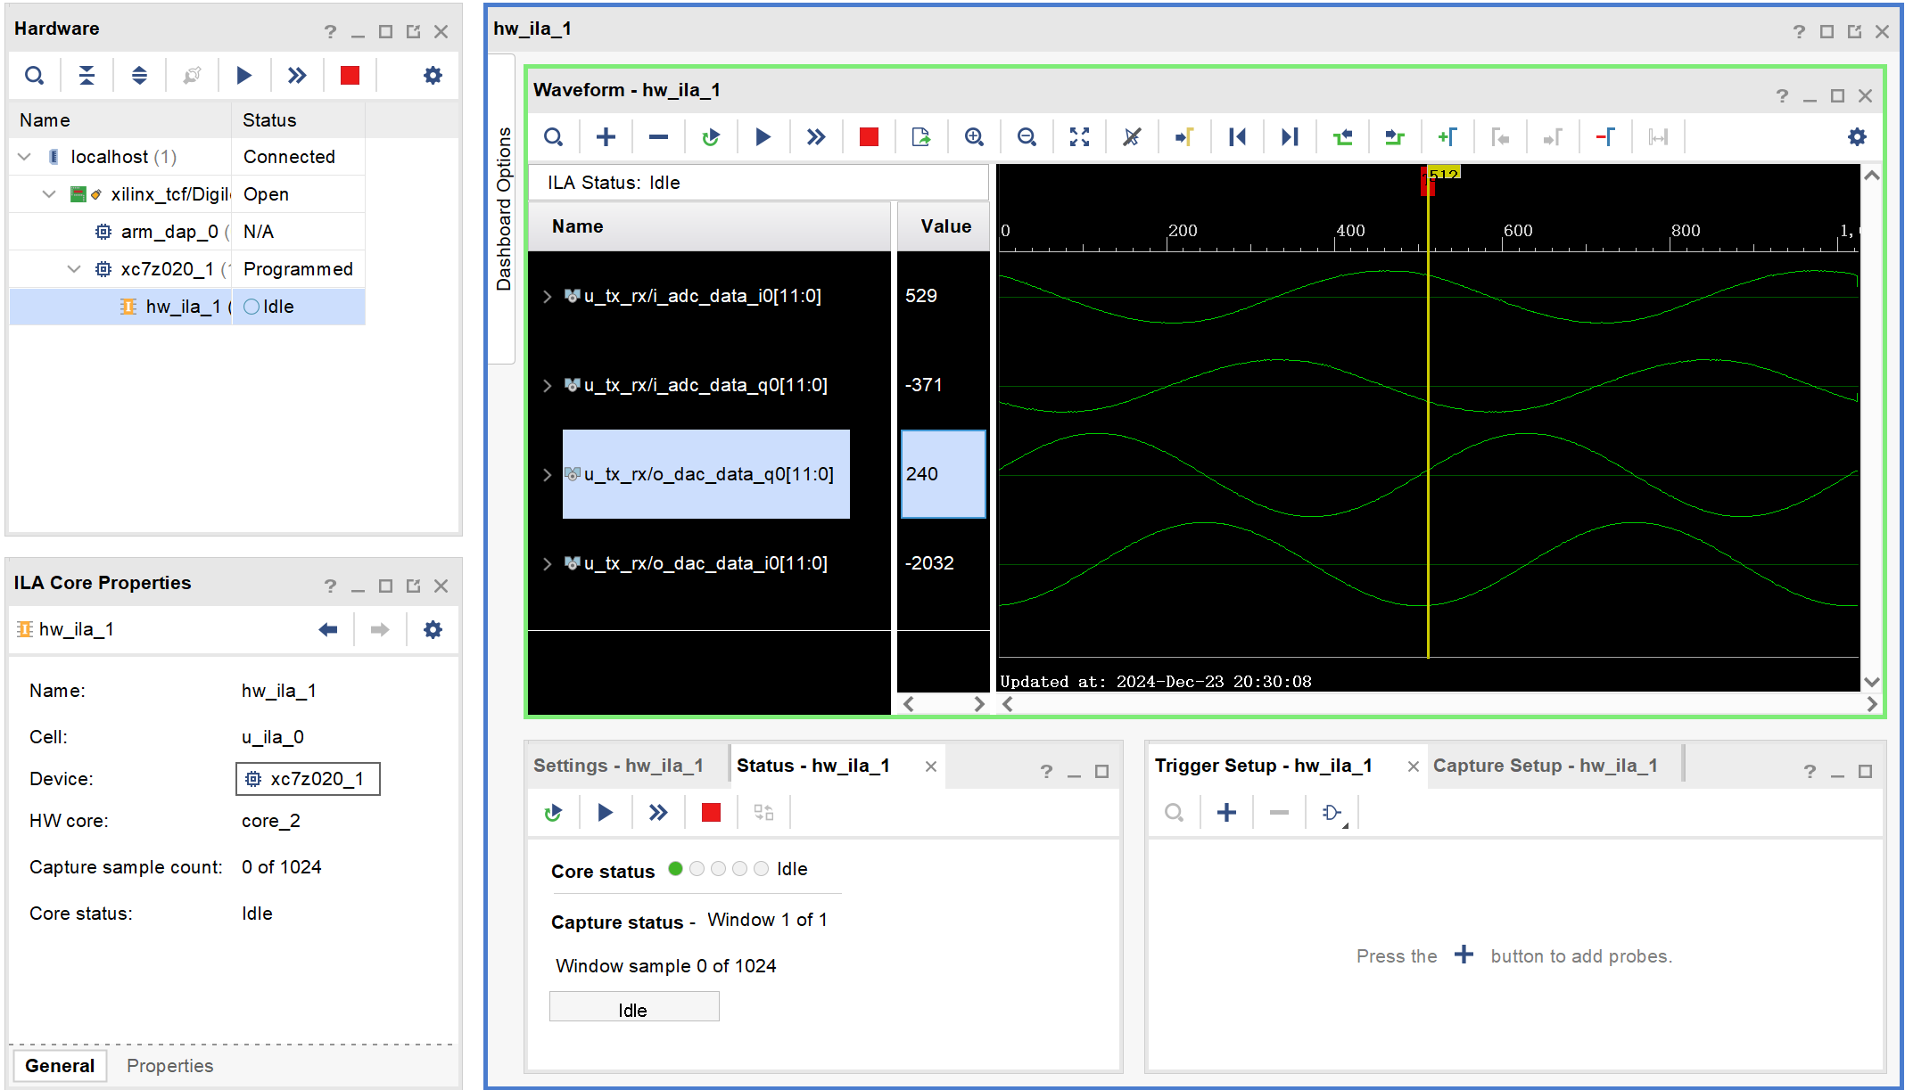
Task: Add probe with Waveform plus icon
Action: [606, 137]
